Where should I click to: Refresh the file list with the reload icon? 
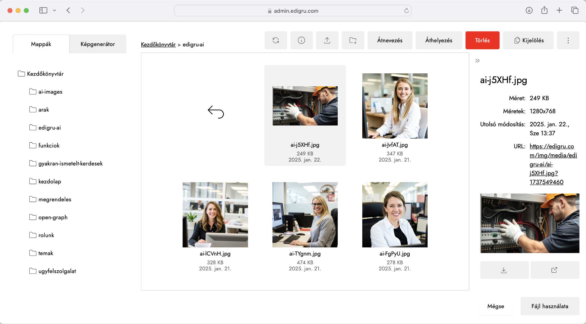pyautogui.click(x=276, y=40)
